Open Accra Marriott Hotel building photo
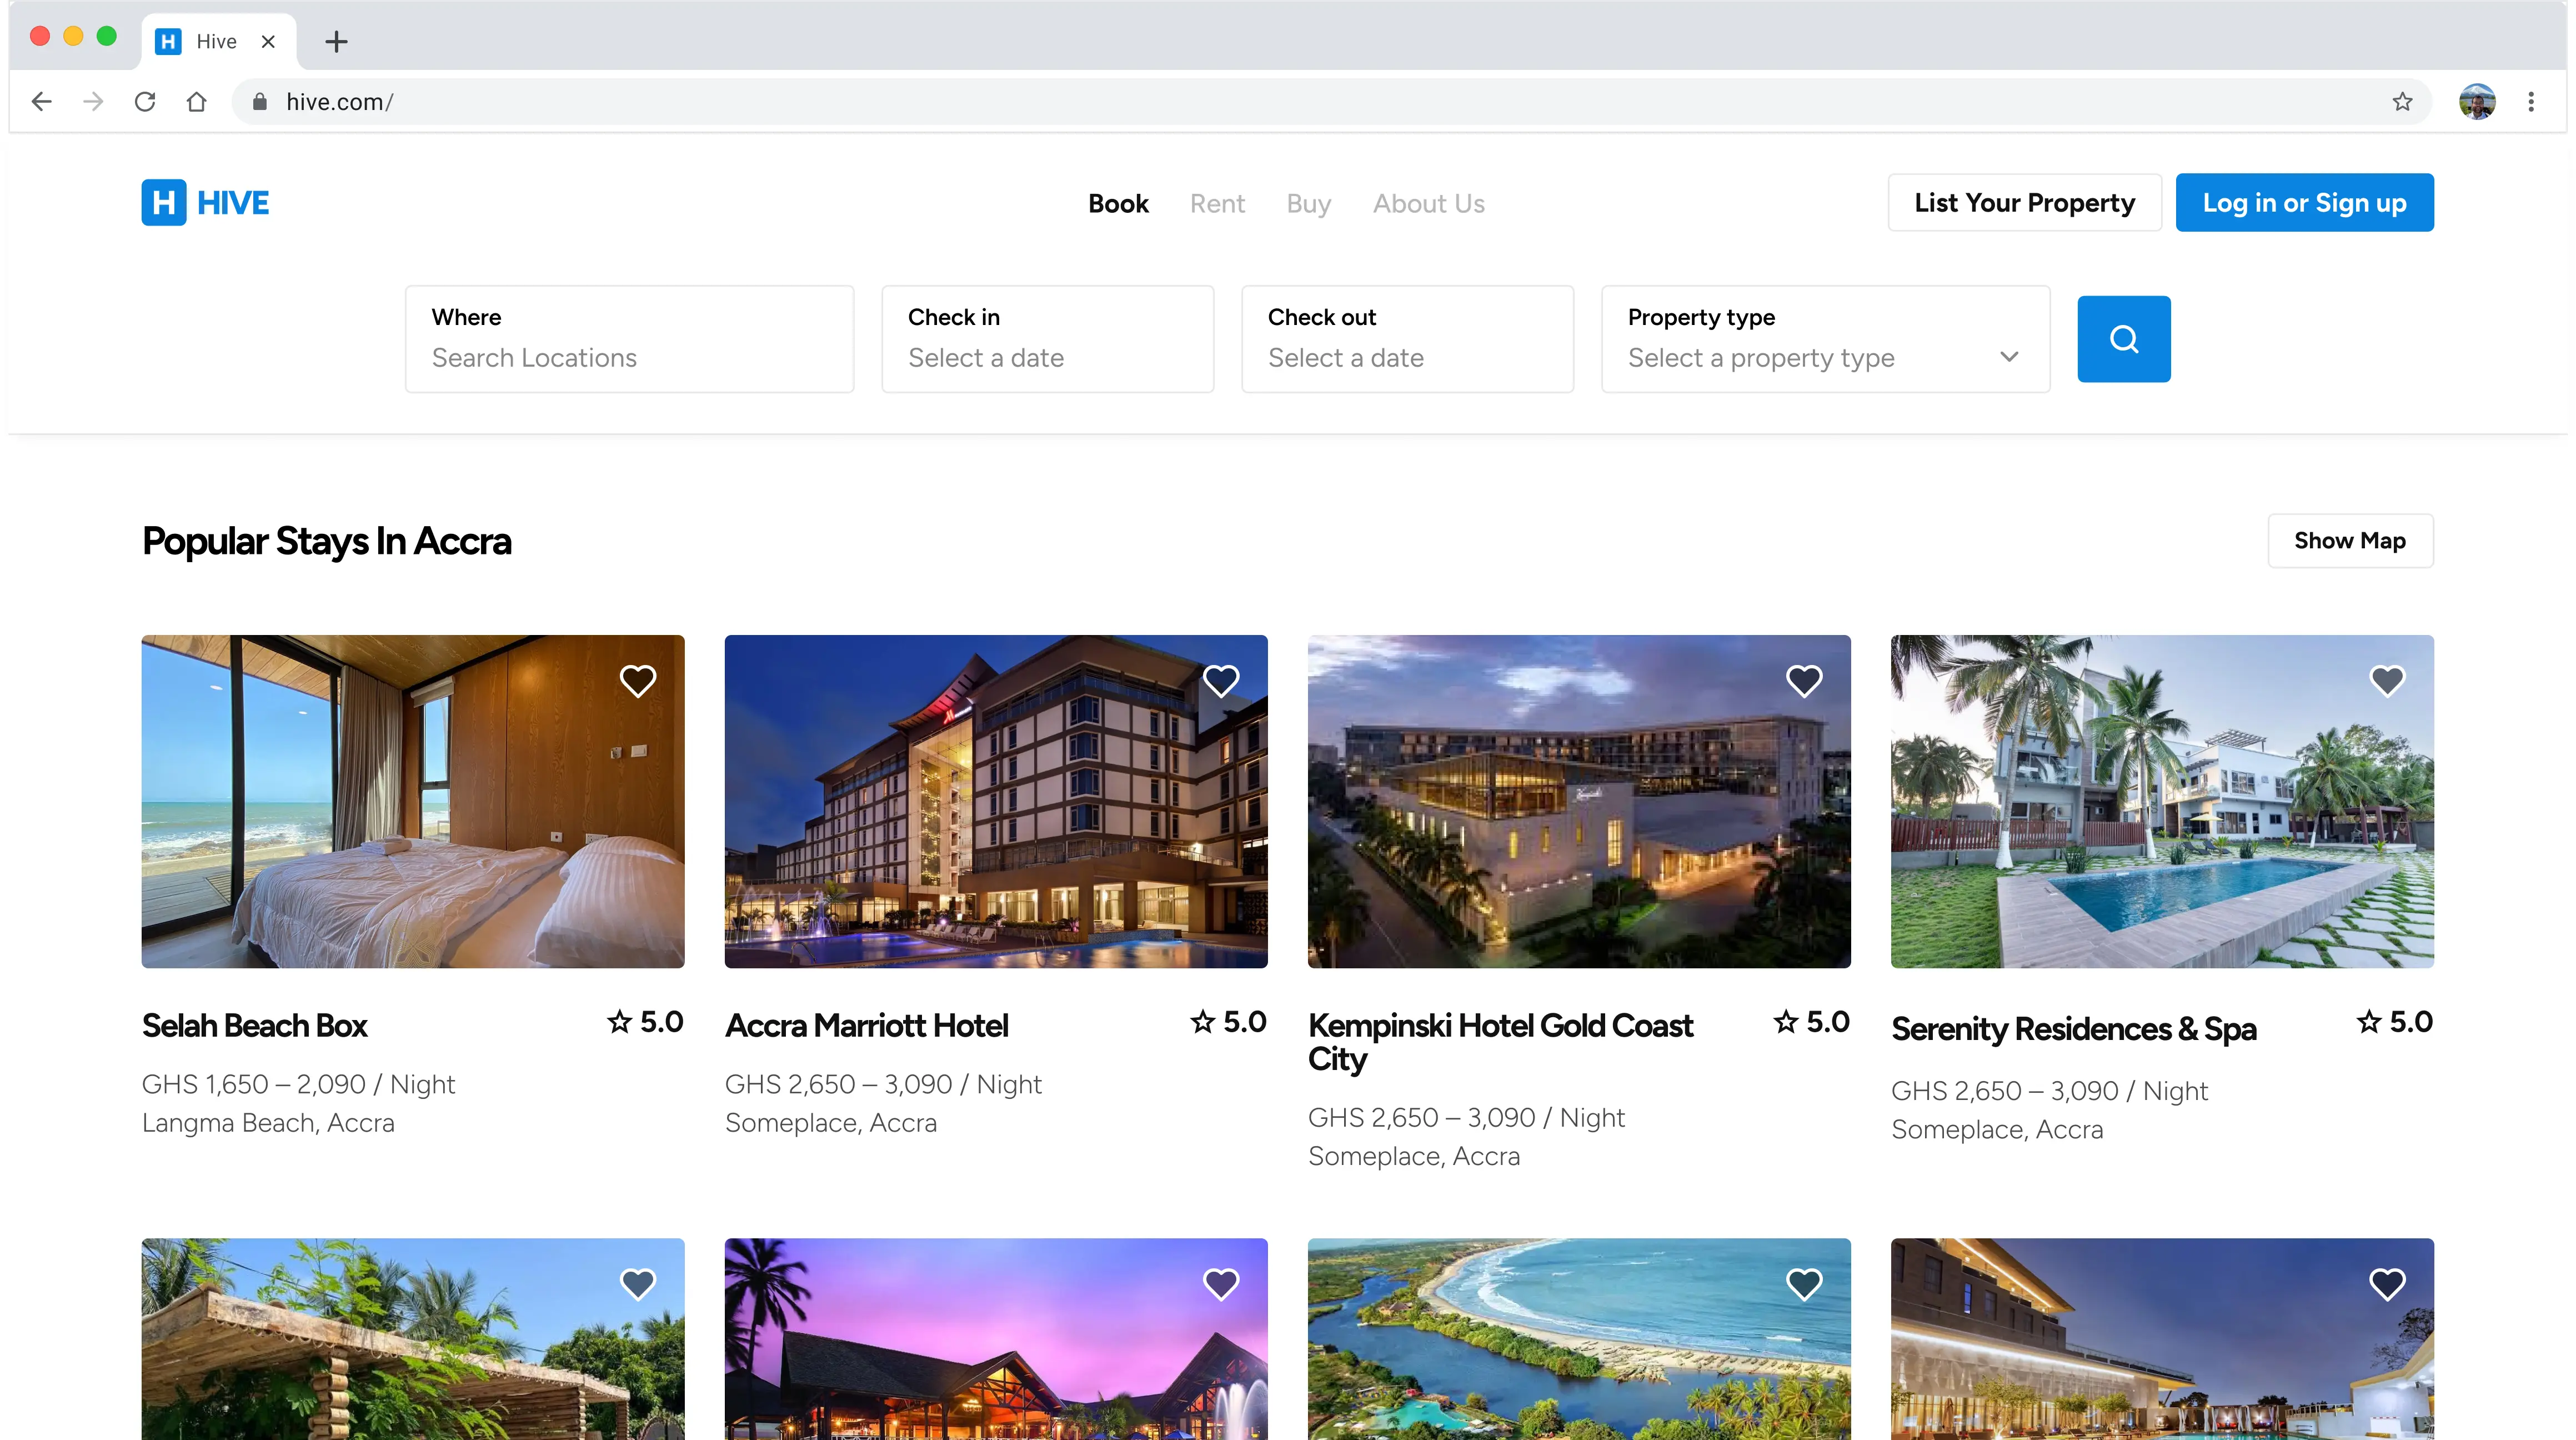Screen dimensions: 2576x1440 (996, 801)
